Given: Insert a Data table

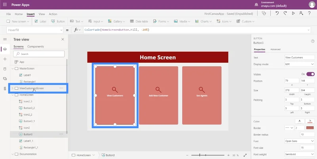Looking at the screenshot, I should pos(139,21).
